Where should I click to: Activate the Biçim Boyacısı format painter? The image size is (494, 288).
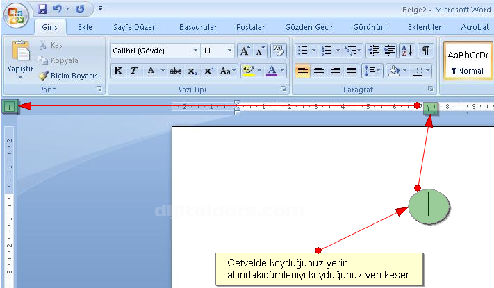coord(69,76)
